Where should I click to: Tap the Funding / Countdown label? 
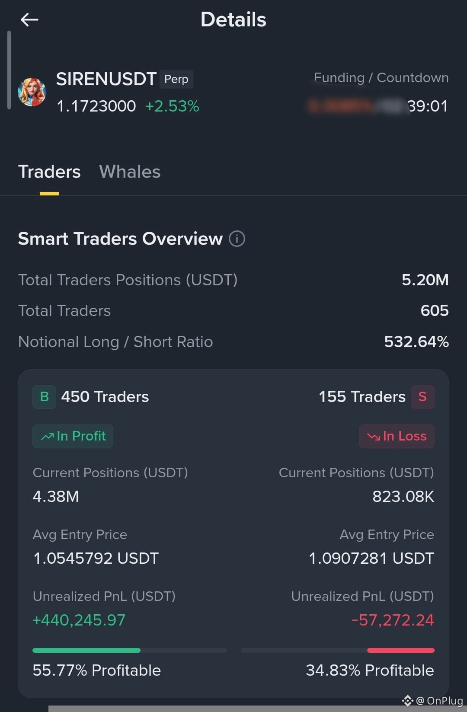coord(381,78)
